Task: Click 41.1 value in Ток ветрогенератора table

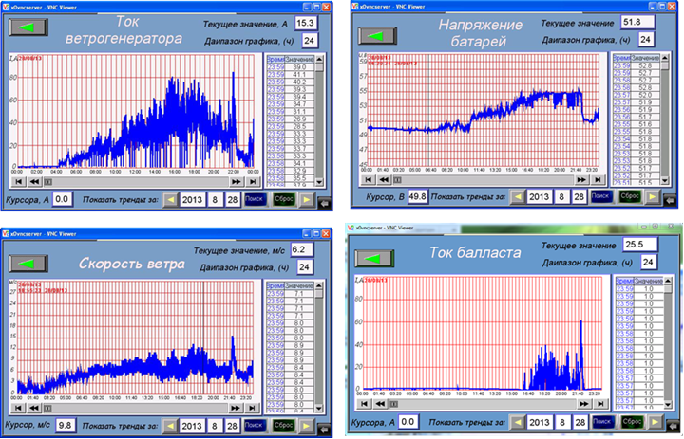Action: [x=299, y=75]
